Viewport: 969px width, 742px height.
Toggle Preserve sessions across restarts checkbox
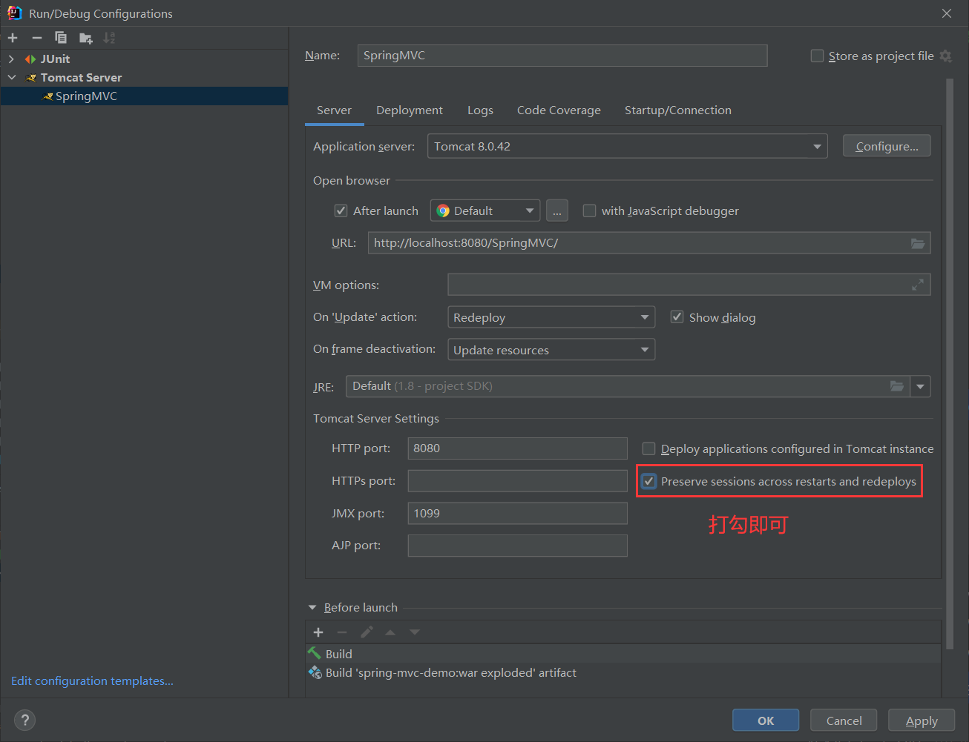point(648,481)
